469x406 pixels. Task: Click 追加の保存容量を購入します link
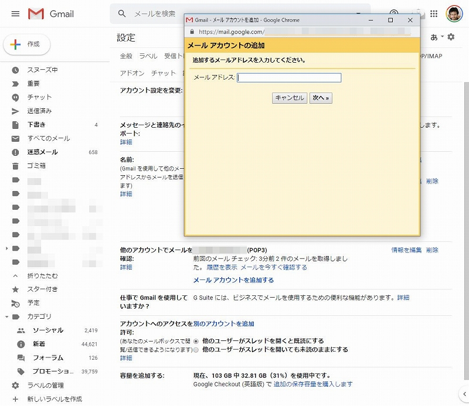pyautogui.click(x=313, y=384)
